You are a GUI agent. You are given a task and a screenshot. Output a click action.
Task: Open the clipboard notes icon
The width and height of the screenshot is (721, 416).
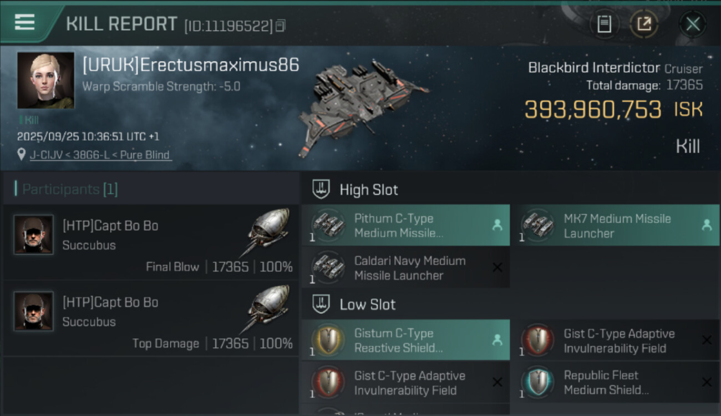tap(604, 24)
